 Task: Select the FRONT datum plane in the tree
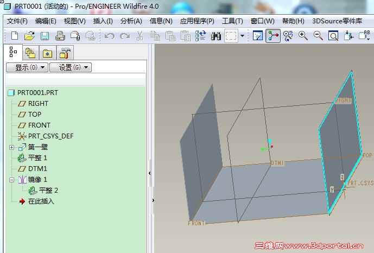pyautogui.click(x=34, y=125)
